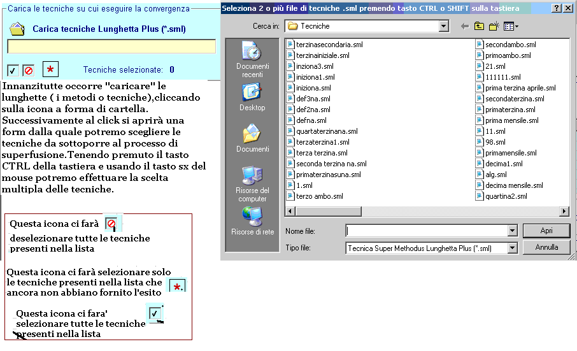Open the Documenti folder in the dialog sidebar
The height and width of the screenshot is (351, 577).
coord(252,138)
